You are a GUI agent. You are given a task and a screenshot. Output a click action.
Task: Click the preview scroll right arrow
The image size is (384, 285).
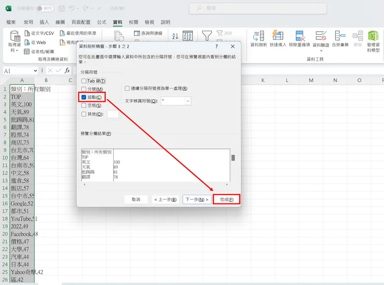(x=227, y=184)
